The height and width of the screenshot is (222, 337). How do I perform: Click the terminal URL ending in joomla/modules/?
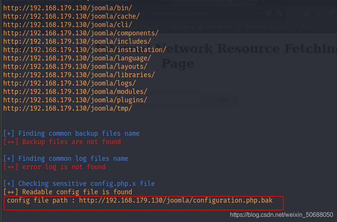point(75,92)
